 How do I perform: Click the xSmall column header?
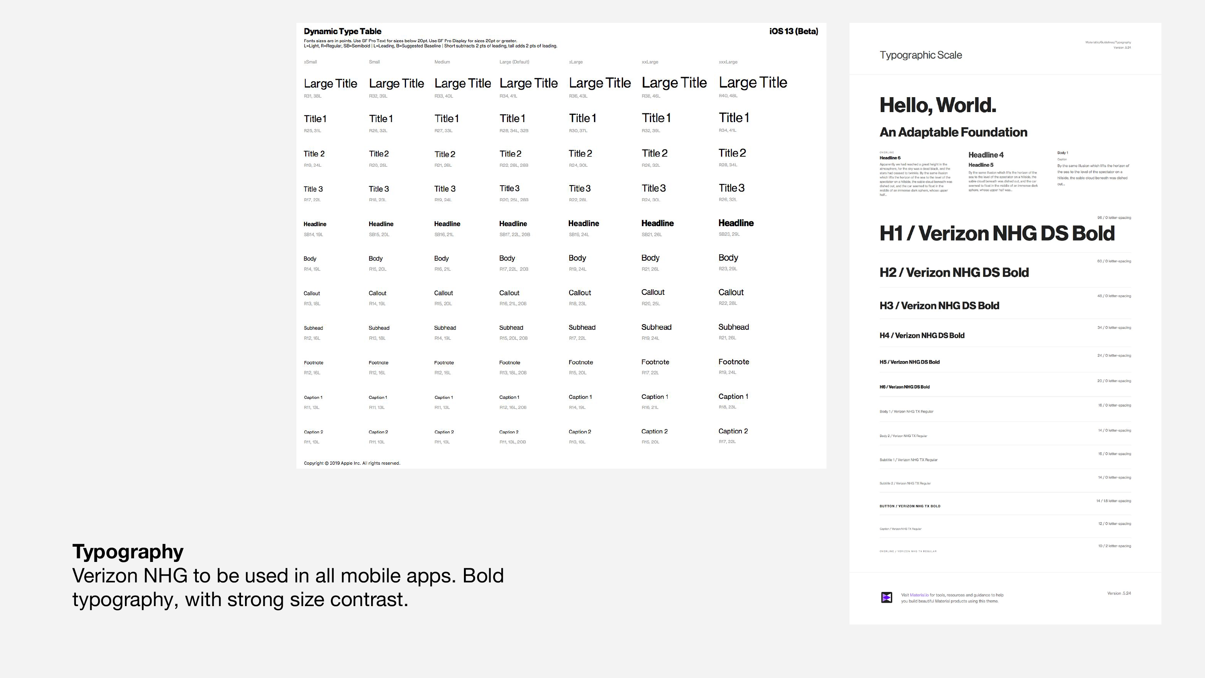310,62
